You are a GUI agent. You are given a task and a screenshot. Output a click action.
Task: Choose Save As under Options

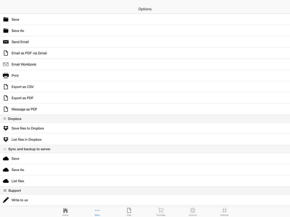pyautogui.click(x=145, y=31)
